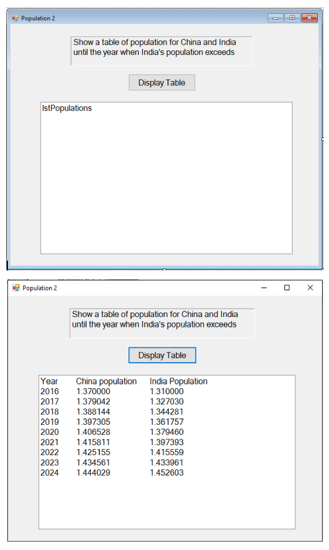Viewport: 329px width, 550px height.
Task: Click the India Population column header
Action: click(178, 382)
